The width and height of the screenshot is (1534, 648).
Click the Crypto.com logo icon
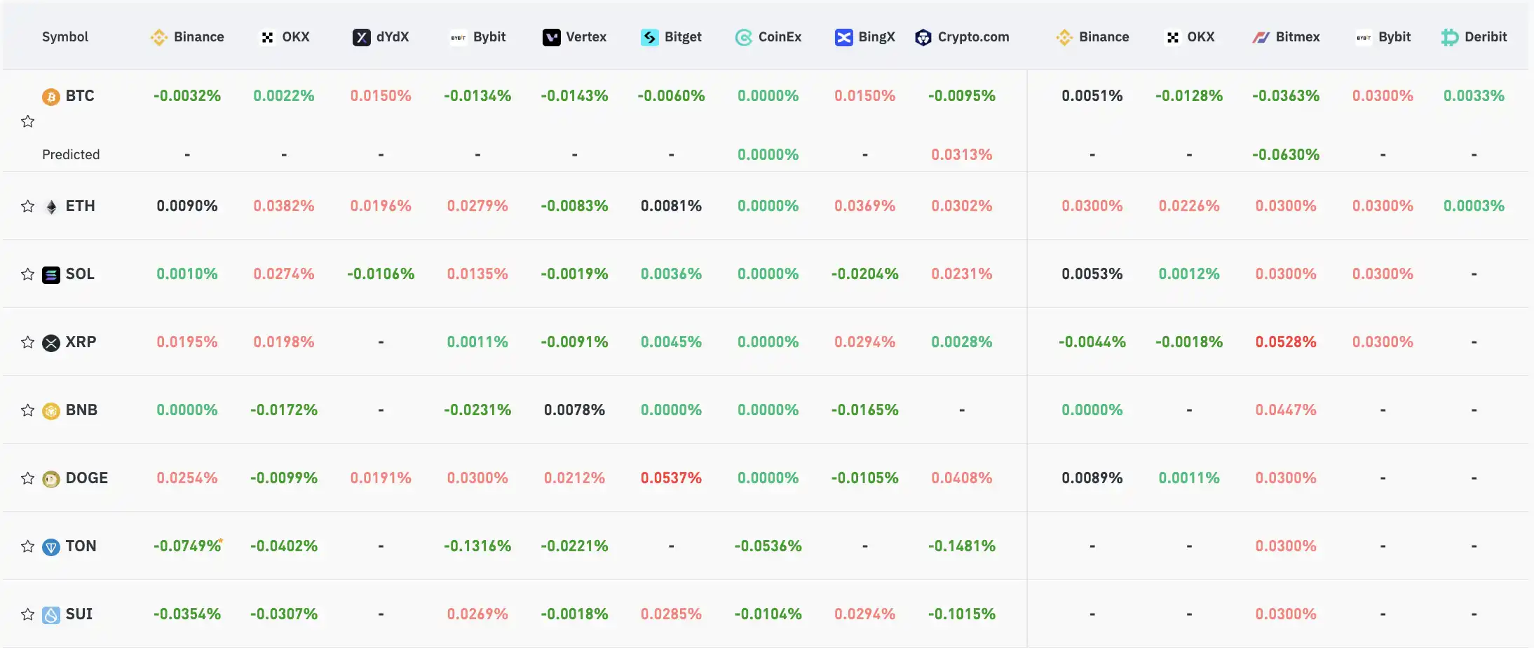coord(923,37)
